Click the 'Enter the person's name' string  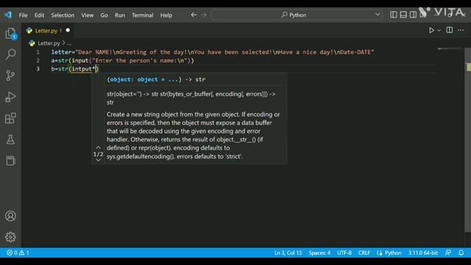coord(139,60)
